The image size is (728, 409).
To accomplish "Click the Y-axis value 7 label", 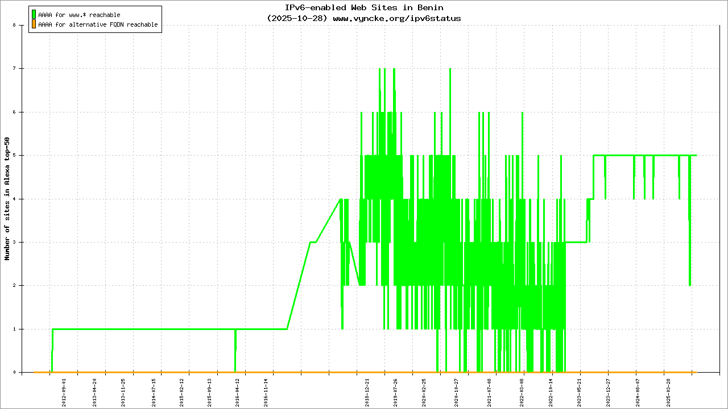I will [x=22, y=69].
